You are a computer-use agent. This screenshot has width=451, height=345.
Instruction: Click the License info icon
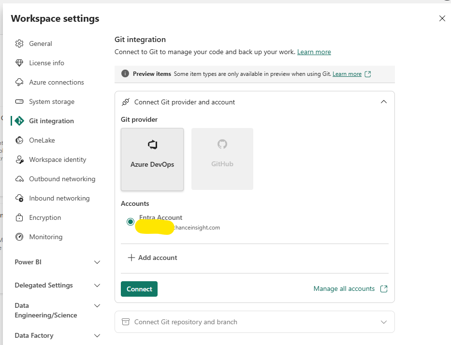(19, 63)
